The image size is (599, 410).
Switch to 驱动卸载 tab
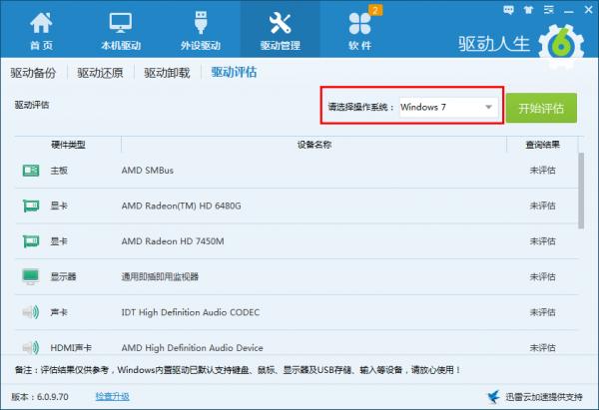(x=167, y=73)
